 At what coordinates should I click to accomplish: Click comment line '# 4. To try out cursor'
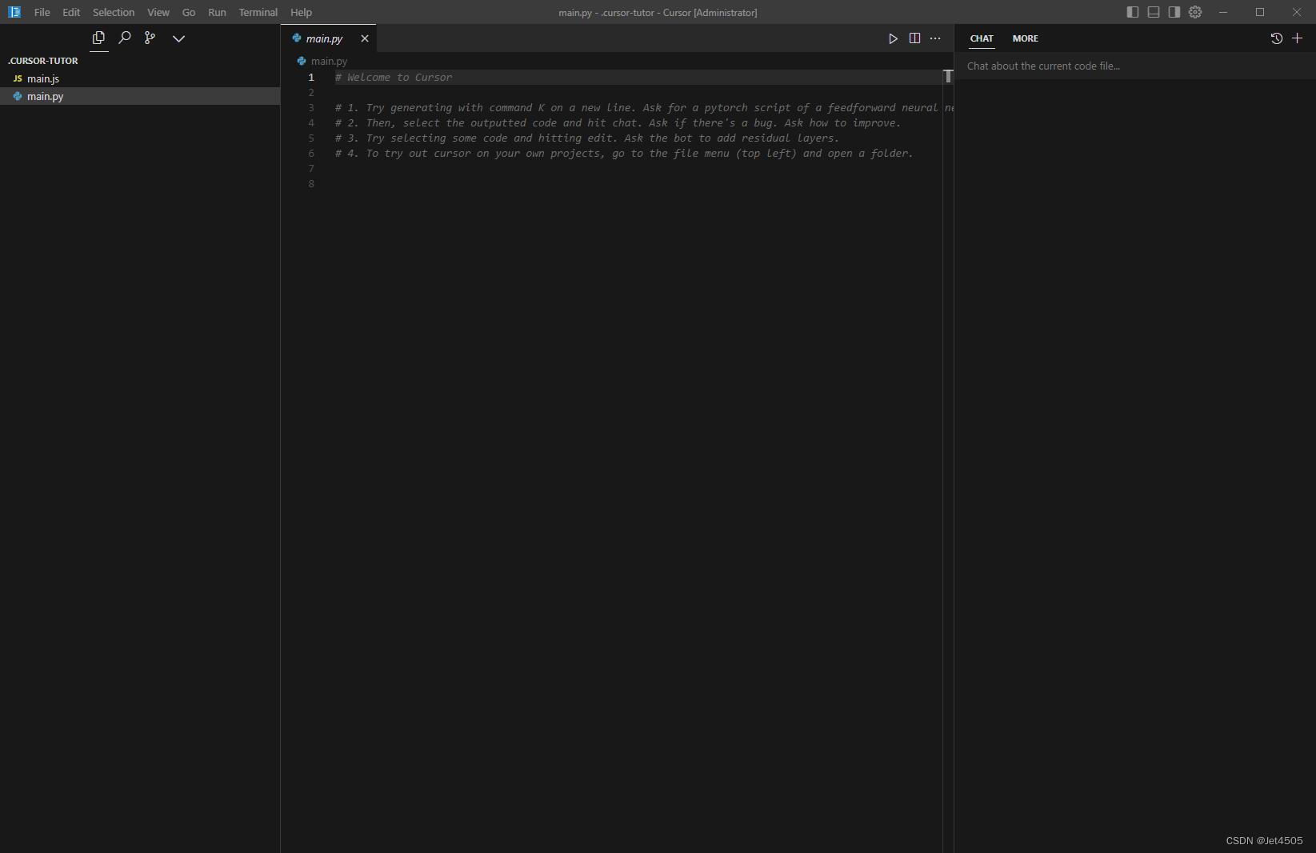[x=624, y=153]
